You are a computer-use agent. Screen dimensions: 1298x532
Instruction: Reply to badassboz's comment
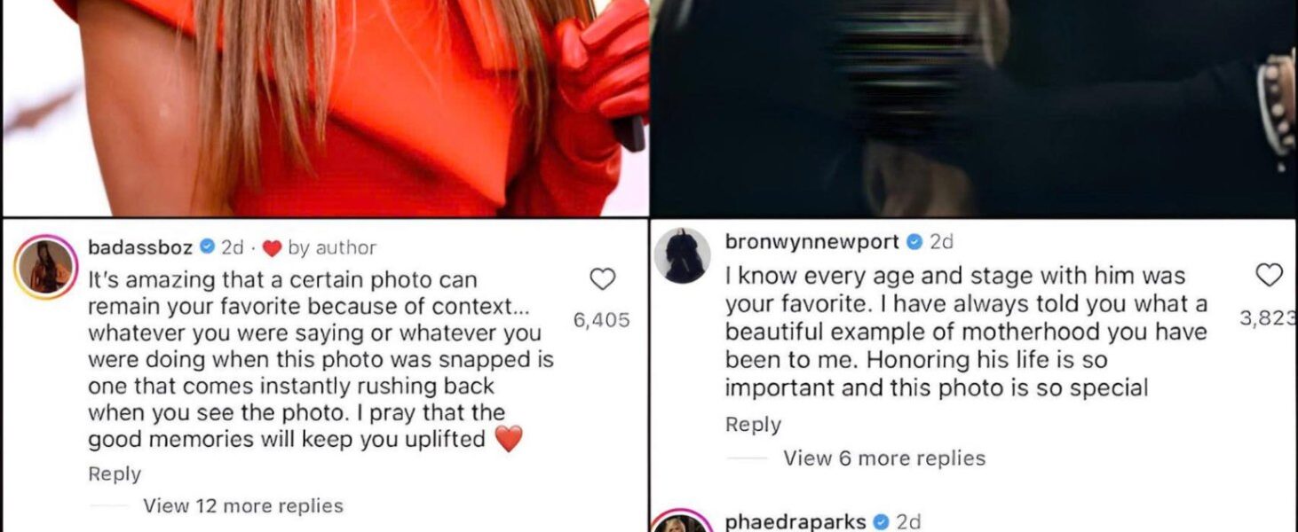[x=115, y=474]
